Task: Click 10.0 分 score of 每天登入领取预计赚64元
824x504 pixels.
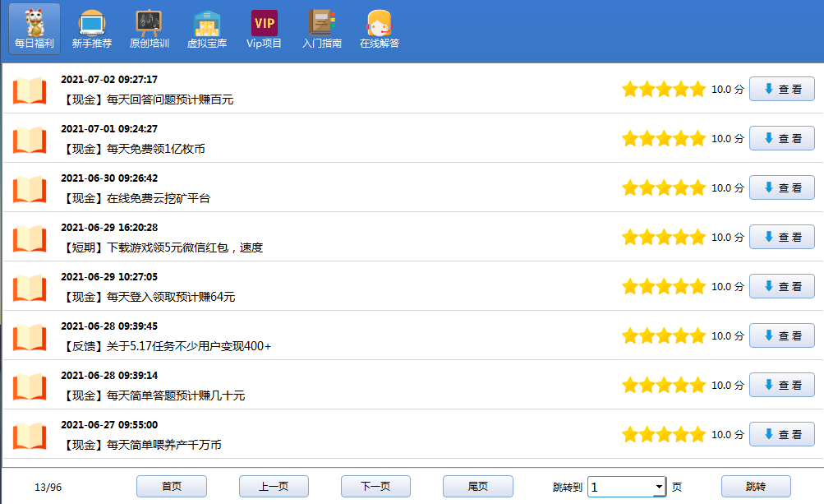Action: coord(728,287)
